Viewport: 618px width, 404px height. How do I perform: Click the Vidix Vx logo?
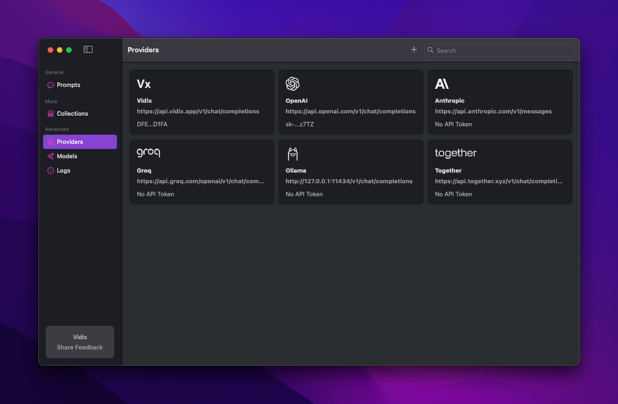[144, 83]
